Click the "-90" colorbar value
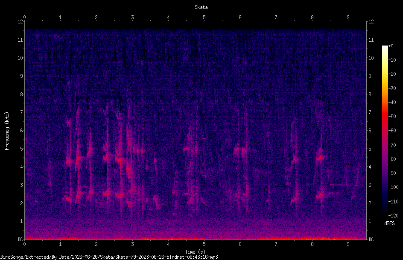Image resolution: width=403 pixels, height=260 pixels. click(392, 173)
